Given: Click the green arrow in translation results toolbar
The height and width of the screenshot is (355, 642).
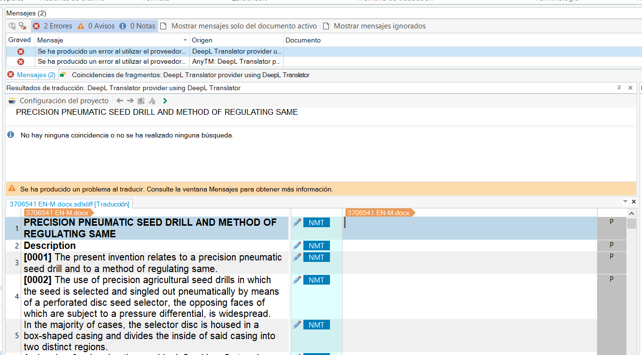Looking at the screenshot, I should 165,101.
